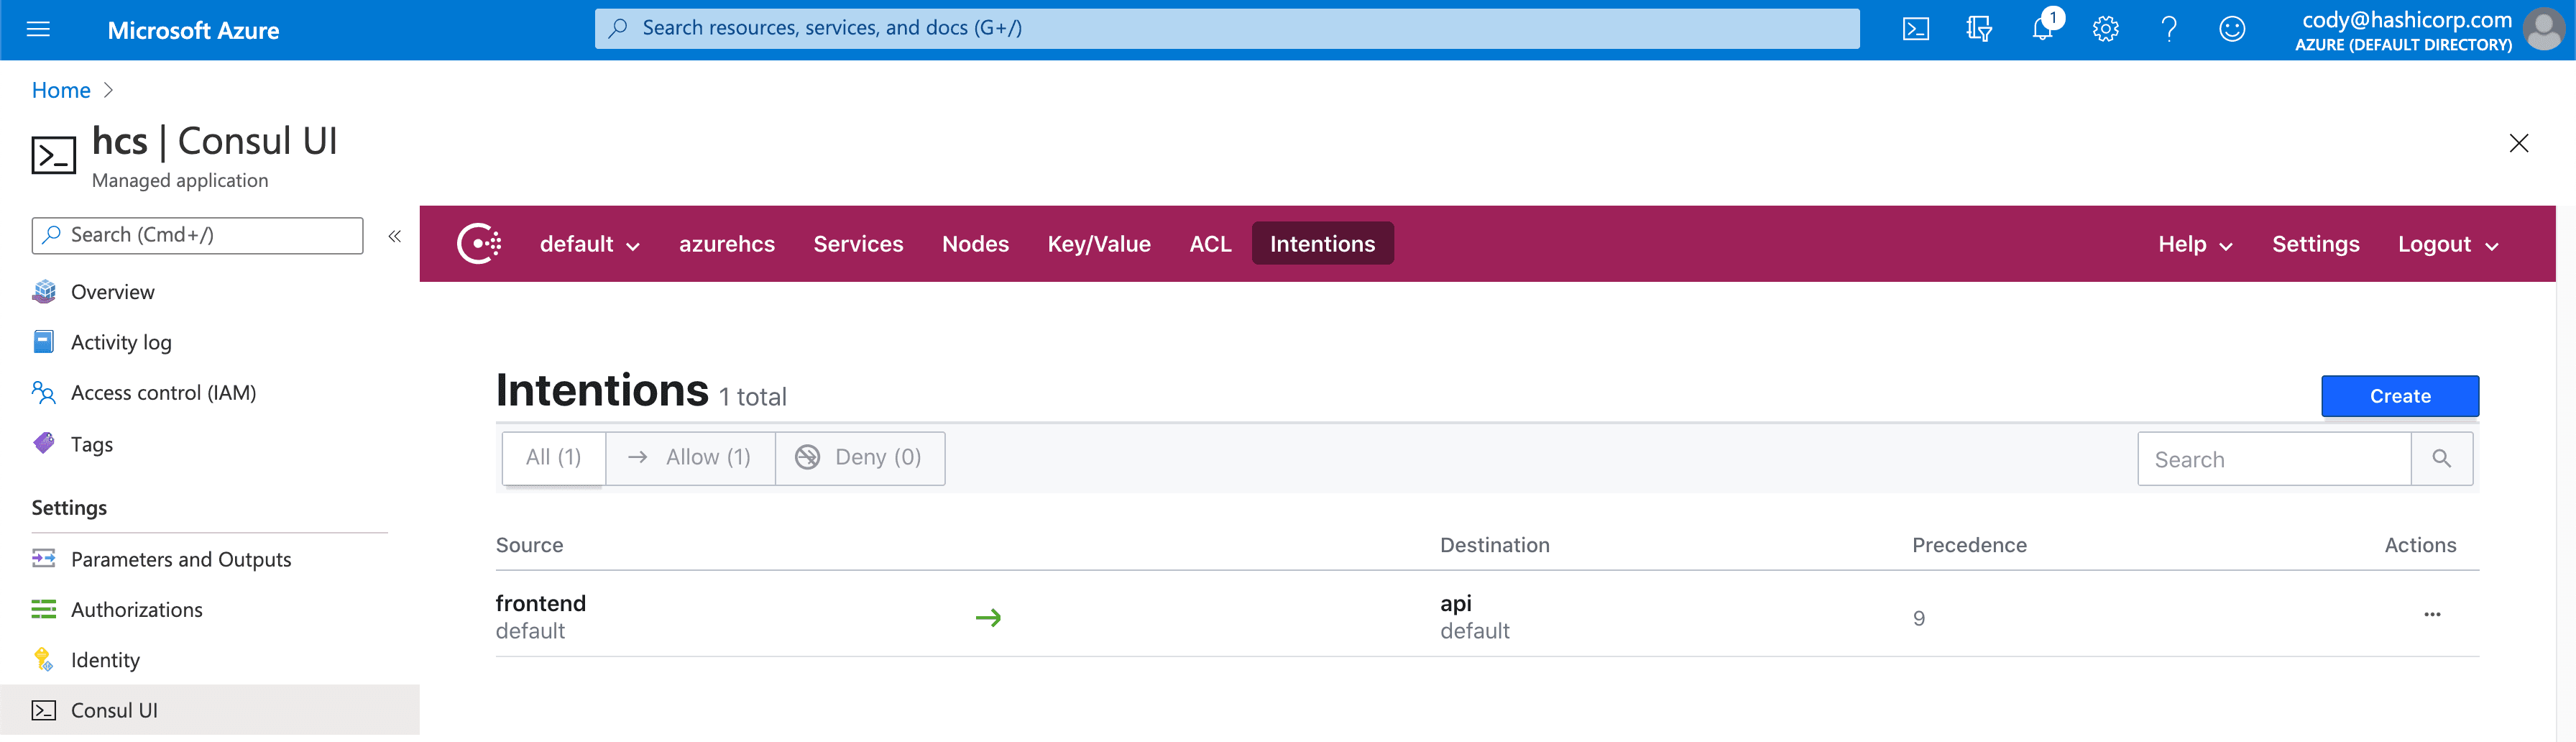Show All (1) intentions

coord(553,458)
